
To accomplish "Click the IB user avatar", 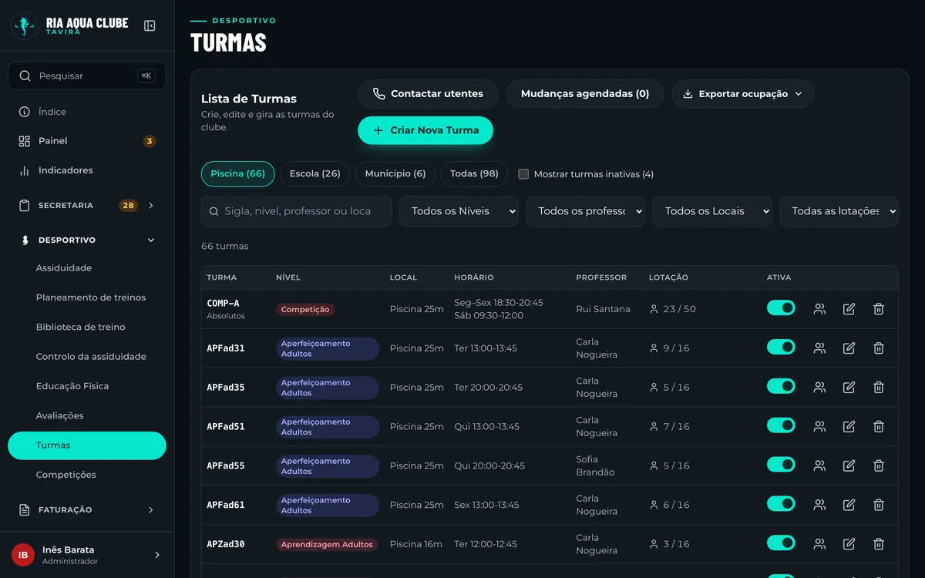I will (23, 555).
